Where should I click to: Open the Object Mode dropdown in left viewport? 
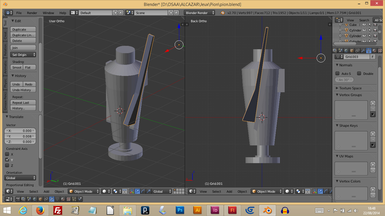84,192
